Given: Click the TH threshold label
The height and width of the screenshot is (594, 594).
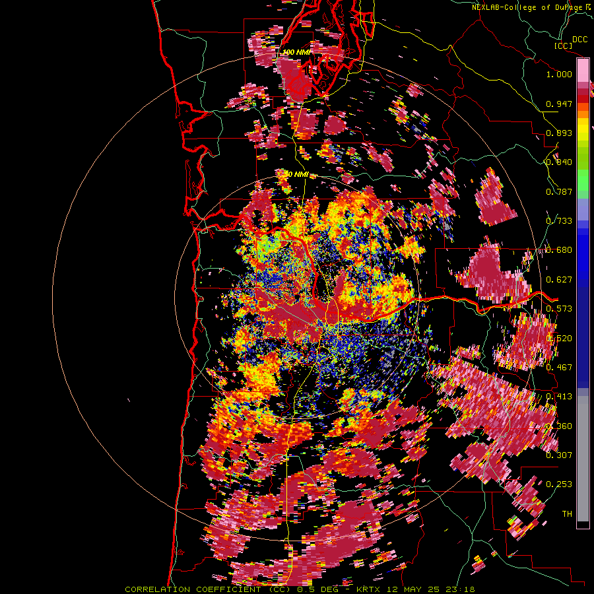Looking at the screenshot, I should pos(567,514).
